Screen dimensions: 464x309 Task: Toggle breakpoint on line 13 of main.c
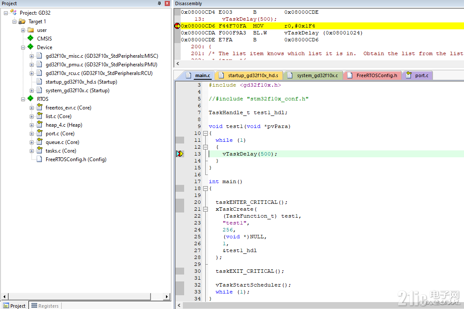click(180, 154)
